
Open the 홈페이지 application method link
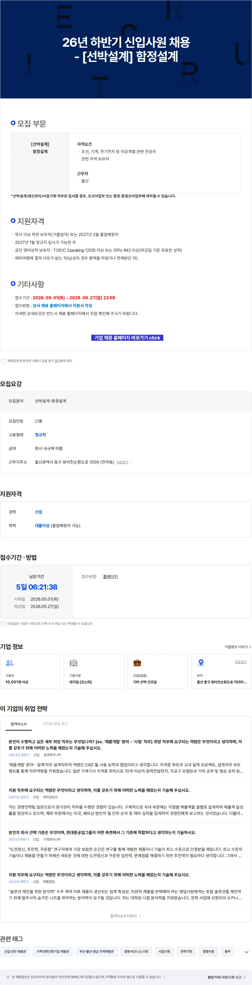click(x=110, y=577)
